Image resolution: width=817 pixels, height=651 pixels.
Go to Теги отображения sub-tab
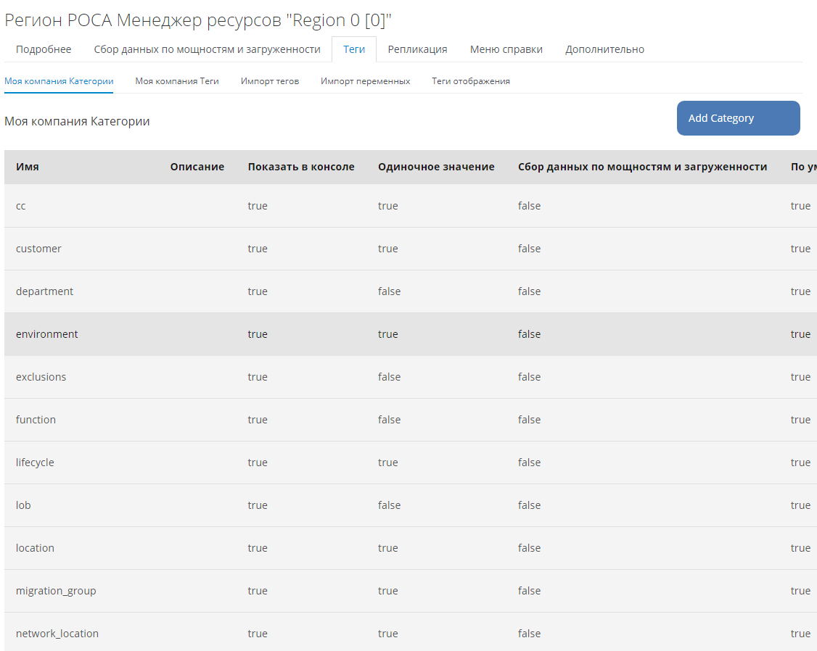tap(470, 81)
